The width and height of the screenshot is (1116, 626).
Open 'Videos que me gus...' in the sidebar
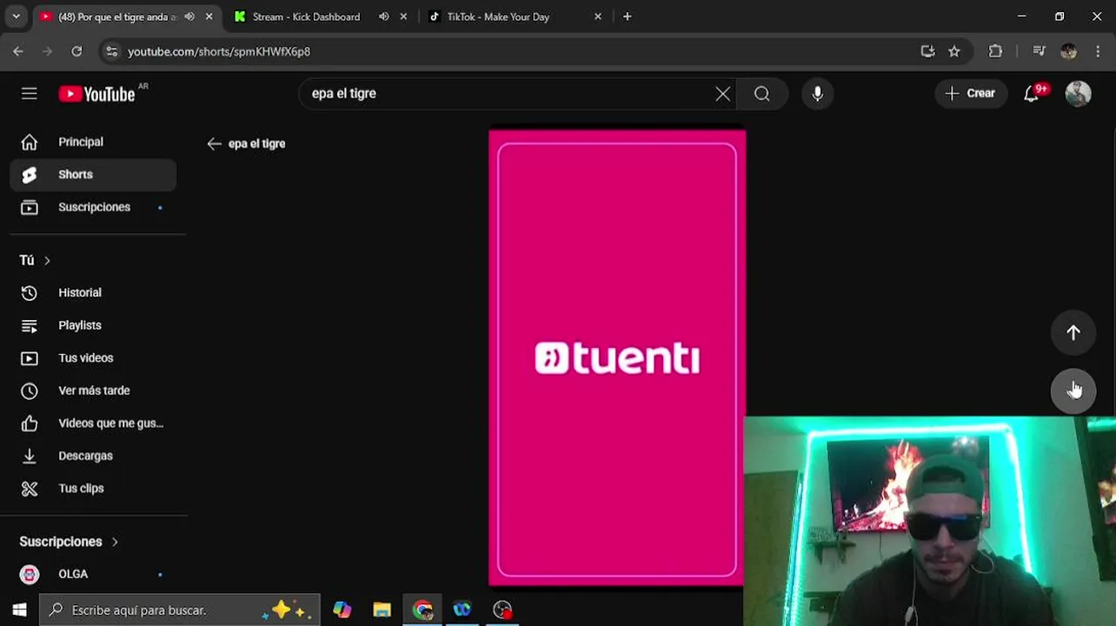(93, 423)
